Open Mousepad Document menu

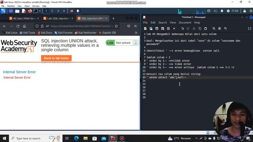(185, 22)
